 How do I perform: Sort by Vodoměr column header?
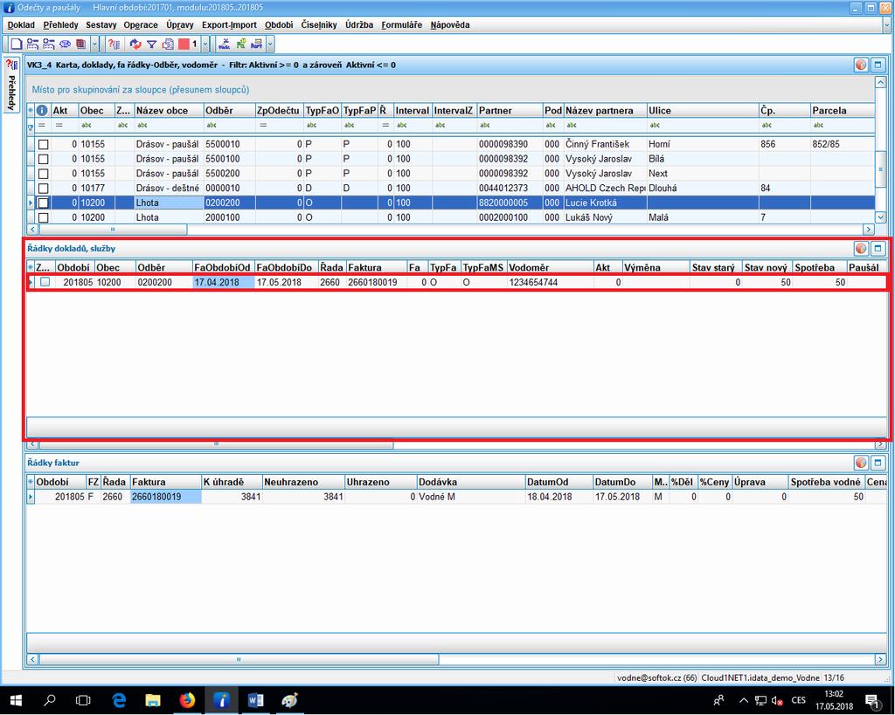tap(551, 267)
